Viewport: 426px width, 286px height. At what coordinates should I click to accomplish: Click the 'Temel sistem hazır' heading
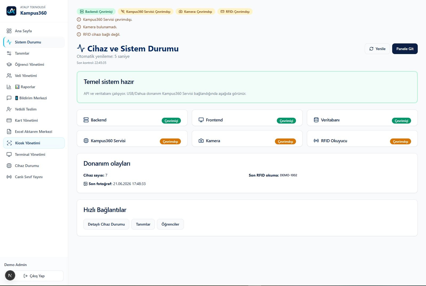point(109,82)
